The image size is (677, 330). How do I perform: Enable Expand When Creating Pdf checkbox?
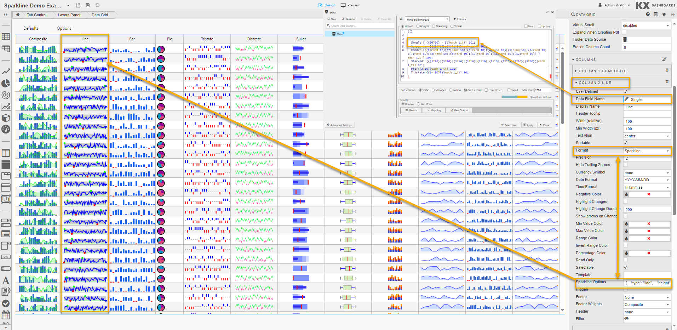coord(624,32)
